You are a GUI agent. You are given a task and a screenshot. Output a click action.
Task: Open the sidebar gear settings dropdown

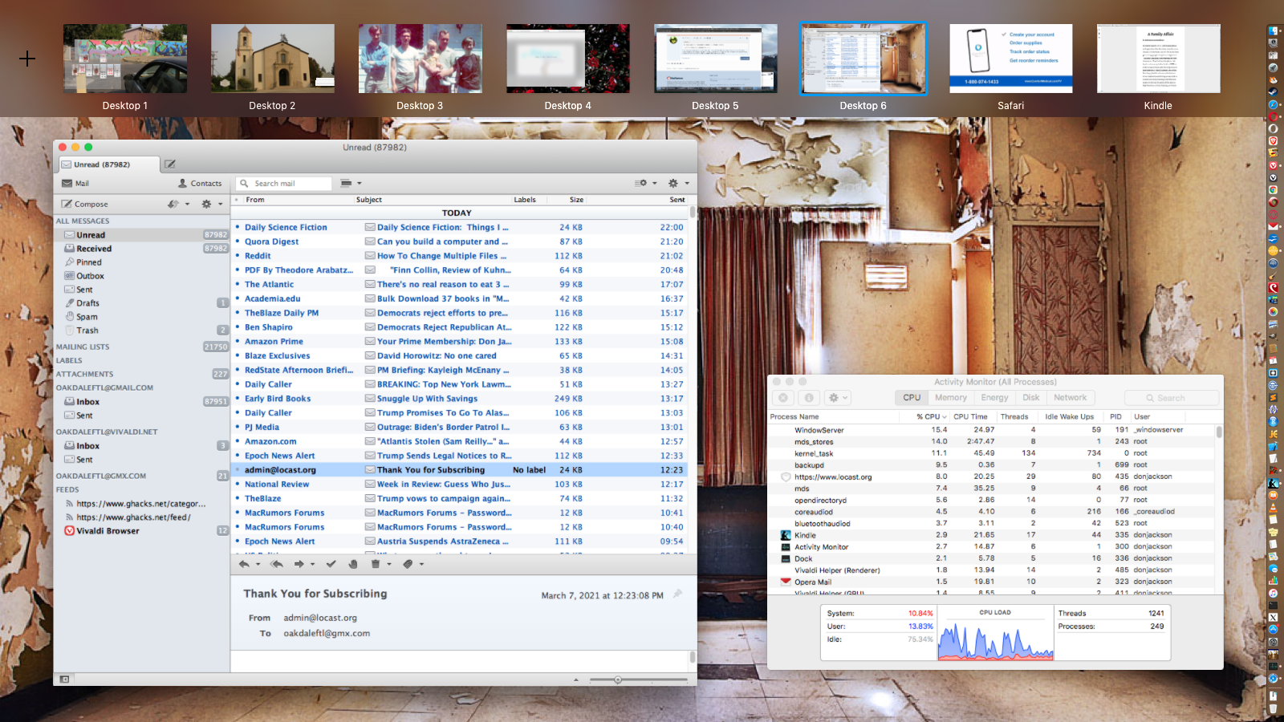point(211,204)
